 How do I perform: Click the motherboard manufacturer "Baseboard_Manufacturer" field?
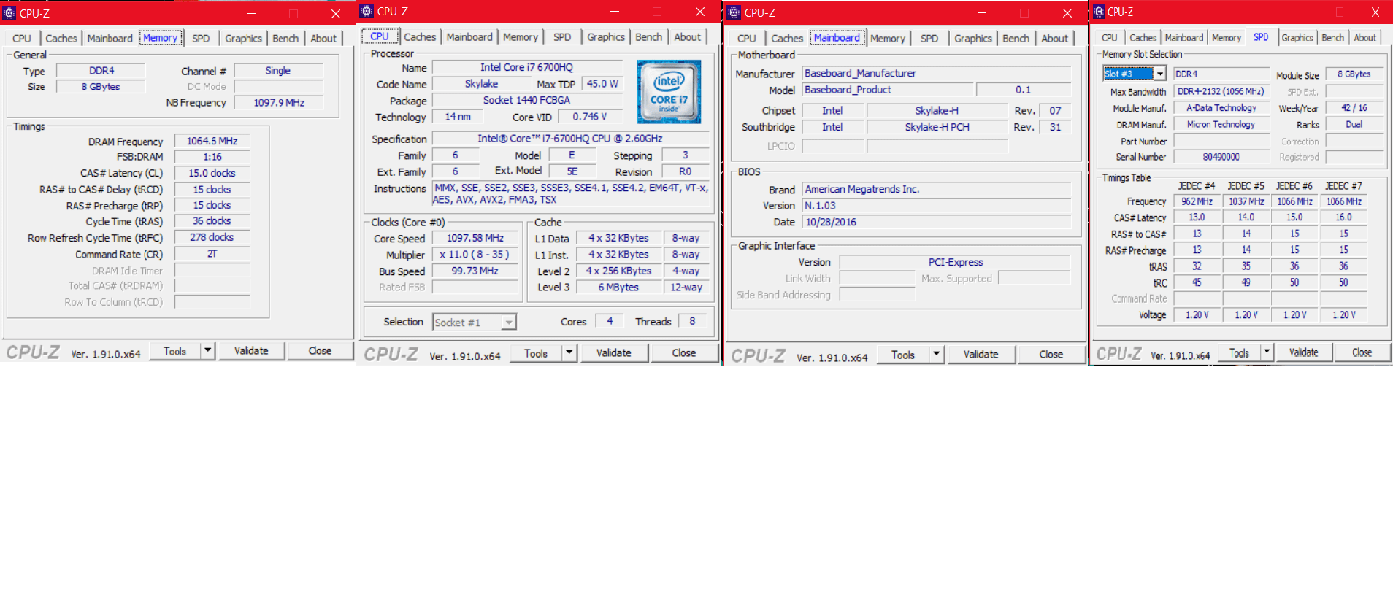937,73
